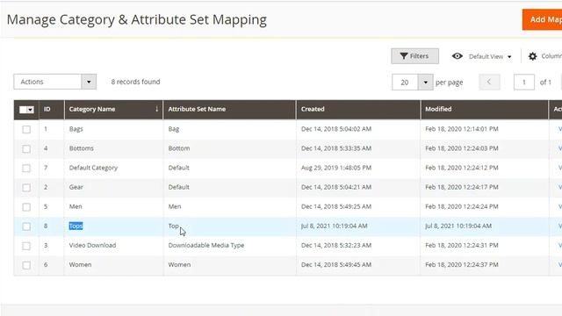Sort by Attribute Set Name column
Screen dimensions: 562x316
(229, 109)
